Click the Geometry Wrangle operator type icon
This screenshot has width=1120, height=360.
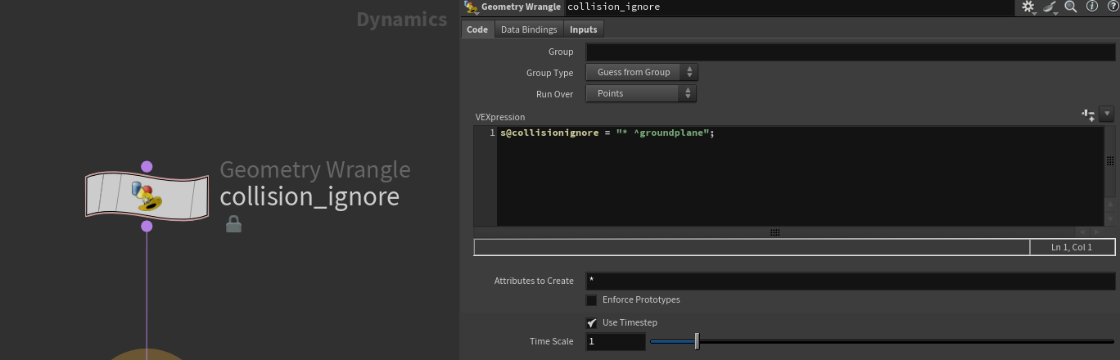[x=471, y=7]
